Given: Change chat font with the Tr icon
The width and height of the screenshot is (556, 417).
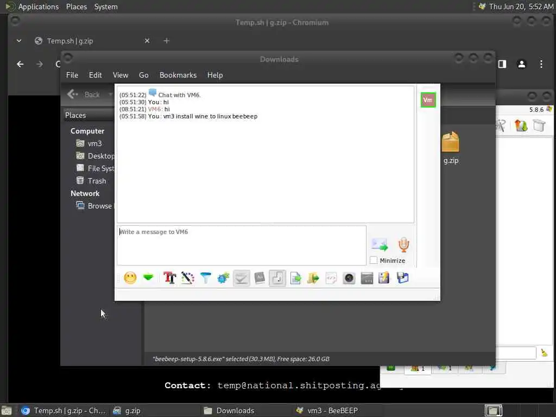Looking at the screenshot, I should coord(169,277).
